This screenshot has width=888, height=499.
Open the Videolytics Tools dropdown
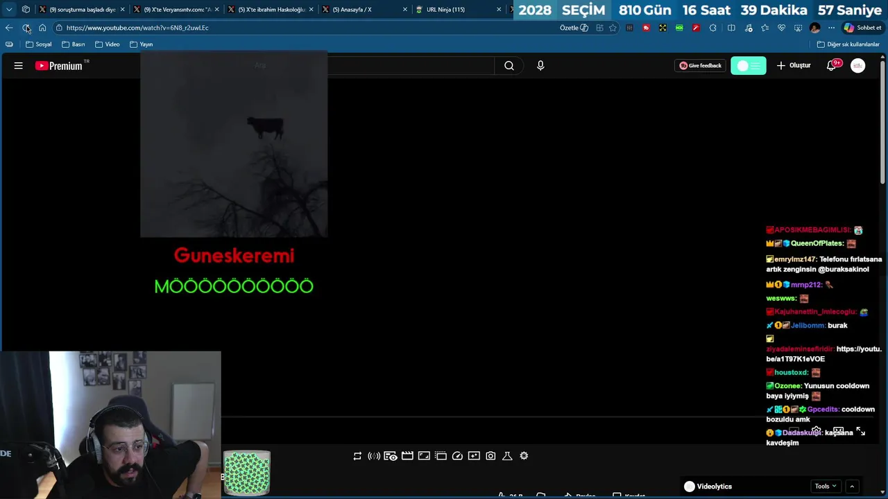click(x=826, y=487)
